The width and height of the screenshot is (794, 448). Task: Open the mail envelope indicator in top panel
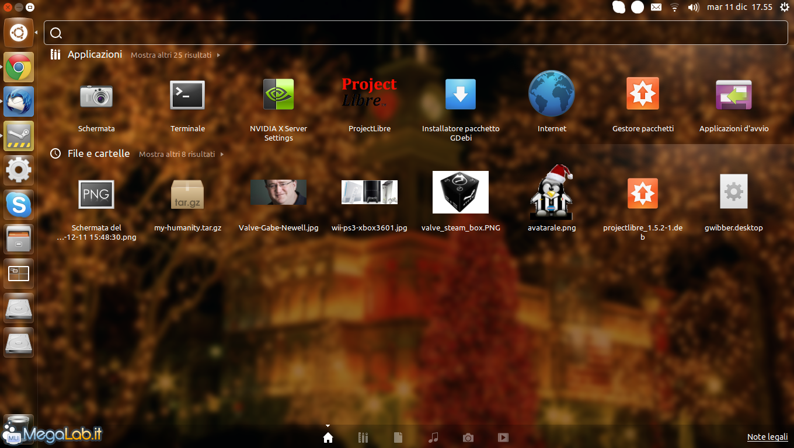pyautogui.click(x=656, y=7)
